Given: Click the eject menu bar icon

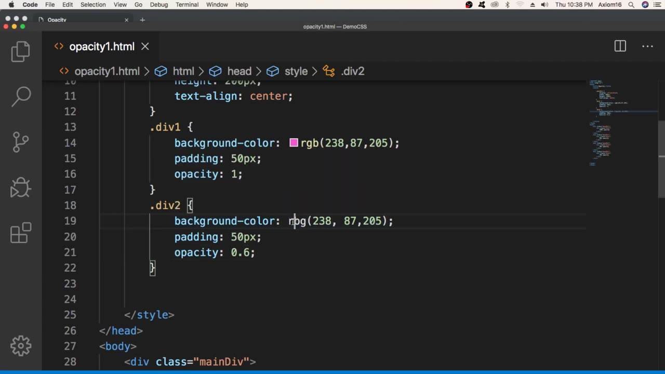Looking at the screenshot, I should click(533, 5).
